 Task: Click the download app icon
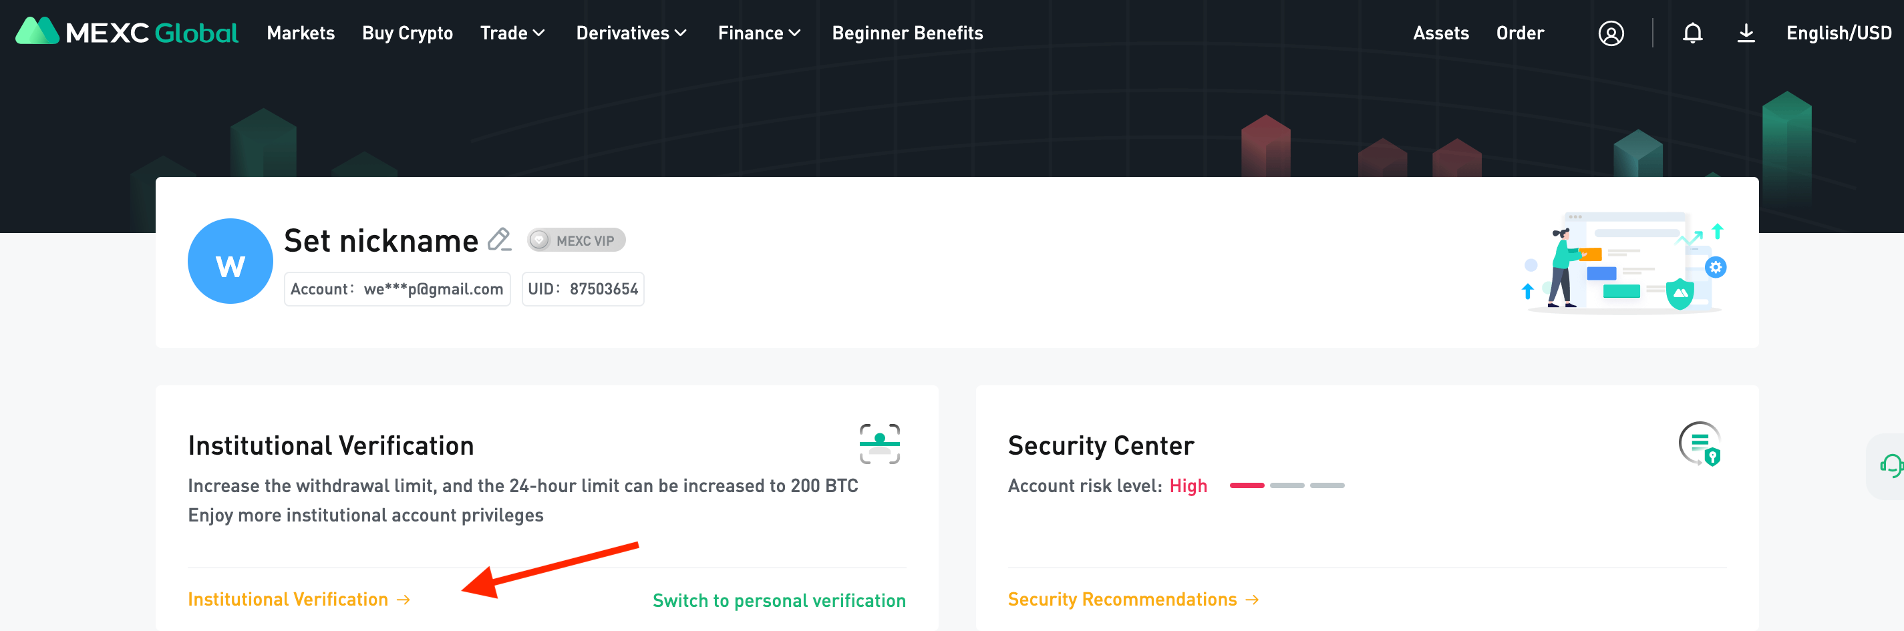pyautogui.click(x=1745, y=33)
